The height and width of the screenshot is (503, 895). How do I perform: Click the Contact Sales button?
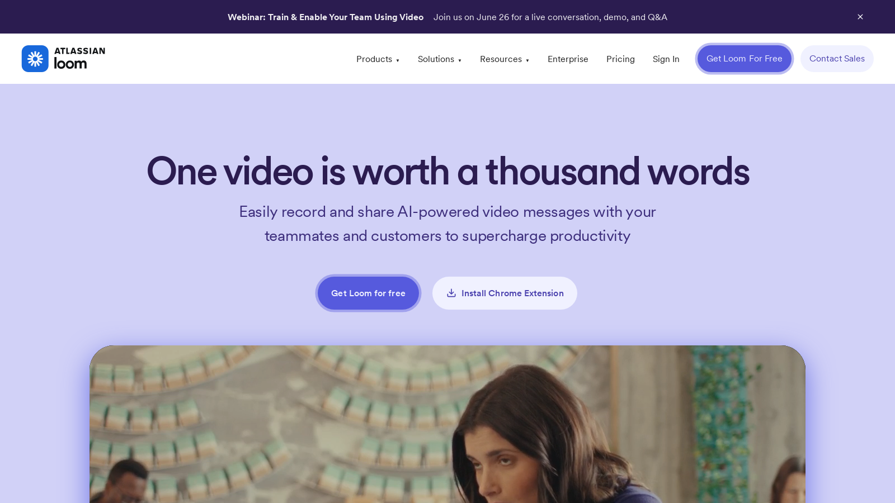[x=837, y=59]
